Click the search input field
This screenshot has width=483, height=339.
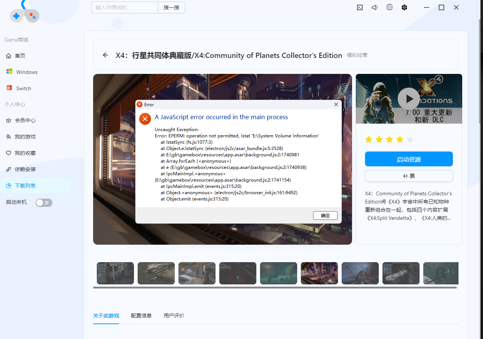pyautogui.click(x=125, y=7)
